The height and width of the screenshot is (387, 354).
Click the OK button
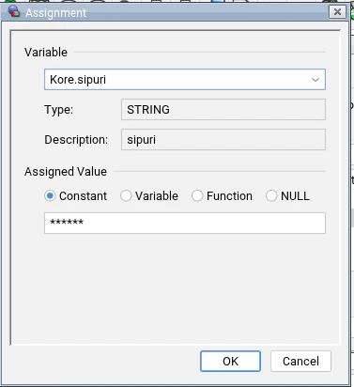(x=230, y=362)
